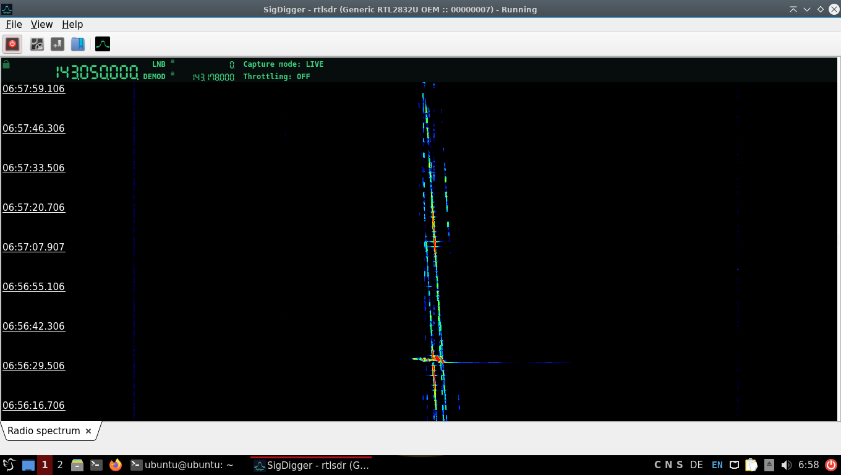
Task: Open the volume speaker tray icon
Action: [x=787, y=465]
